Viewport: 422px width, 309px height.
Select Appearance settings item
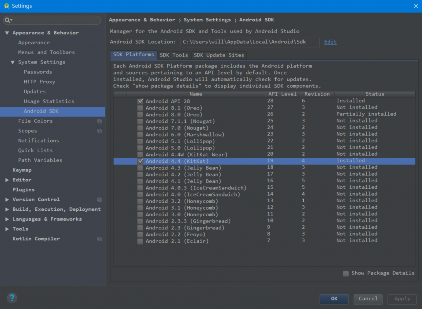[x=34, y=42]
